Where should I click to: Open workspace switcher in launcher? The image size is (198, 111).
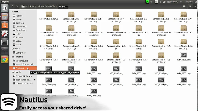coord(5,51)
